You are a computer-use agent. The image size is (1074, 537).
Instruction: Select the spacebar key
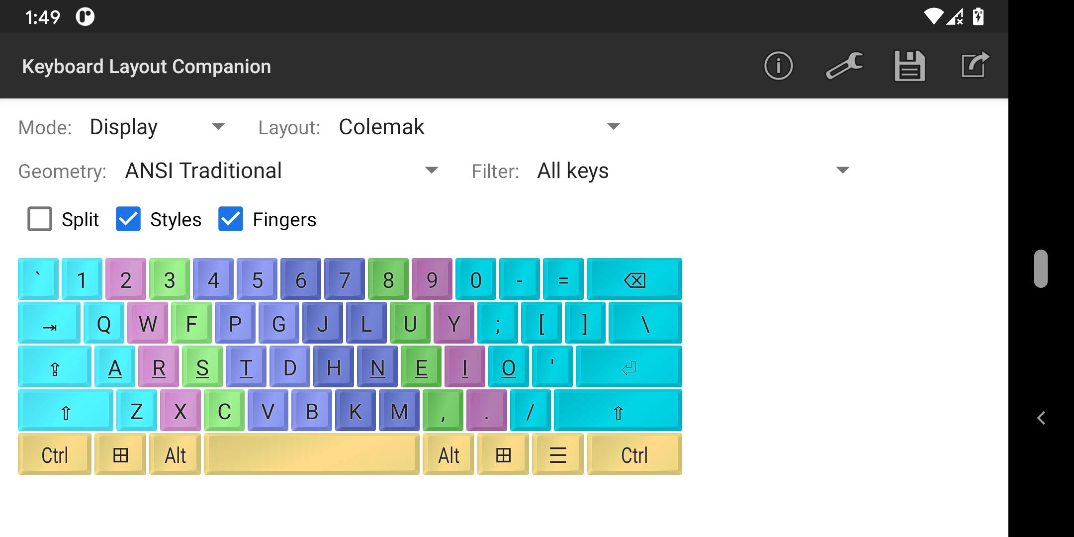311,453
